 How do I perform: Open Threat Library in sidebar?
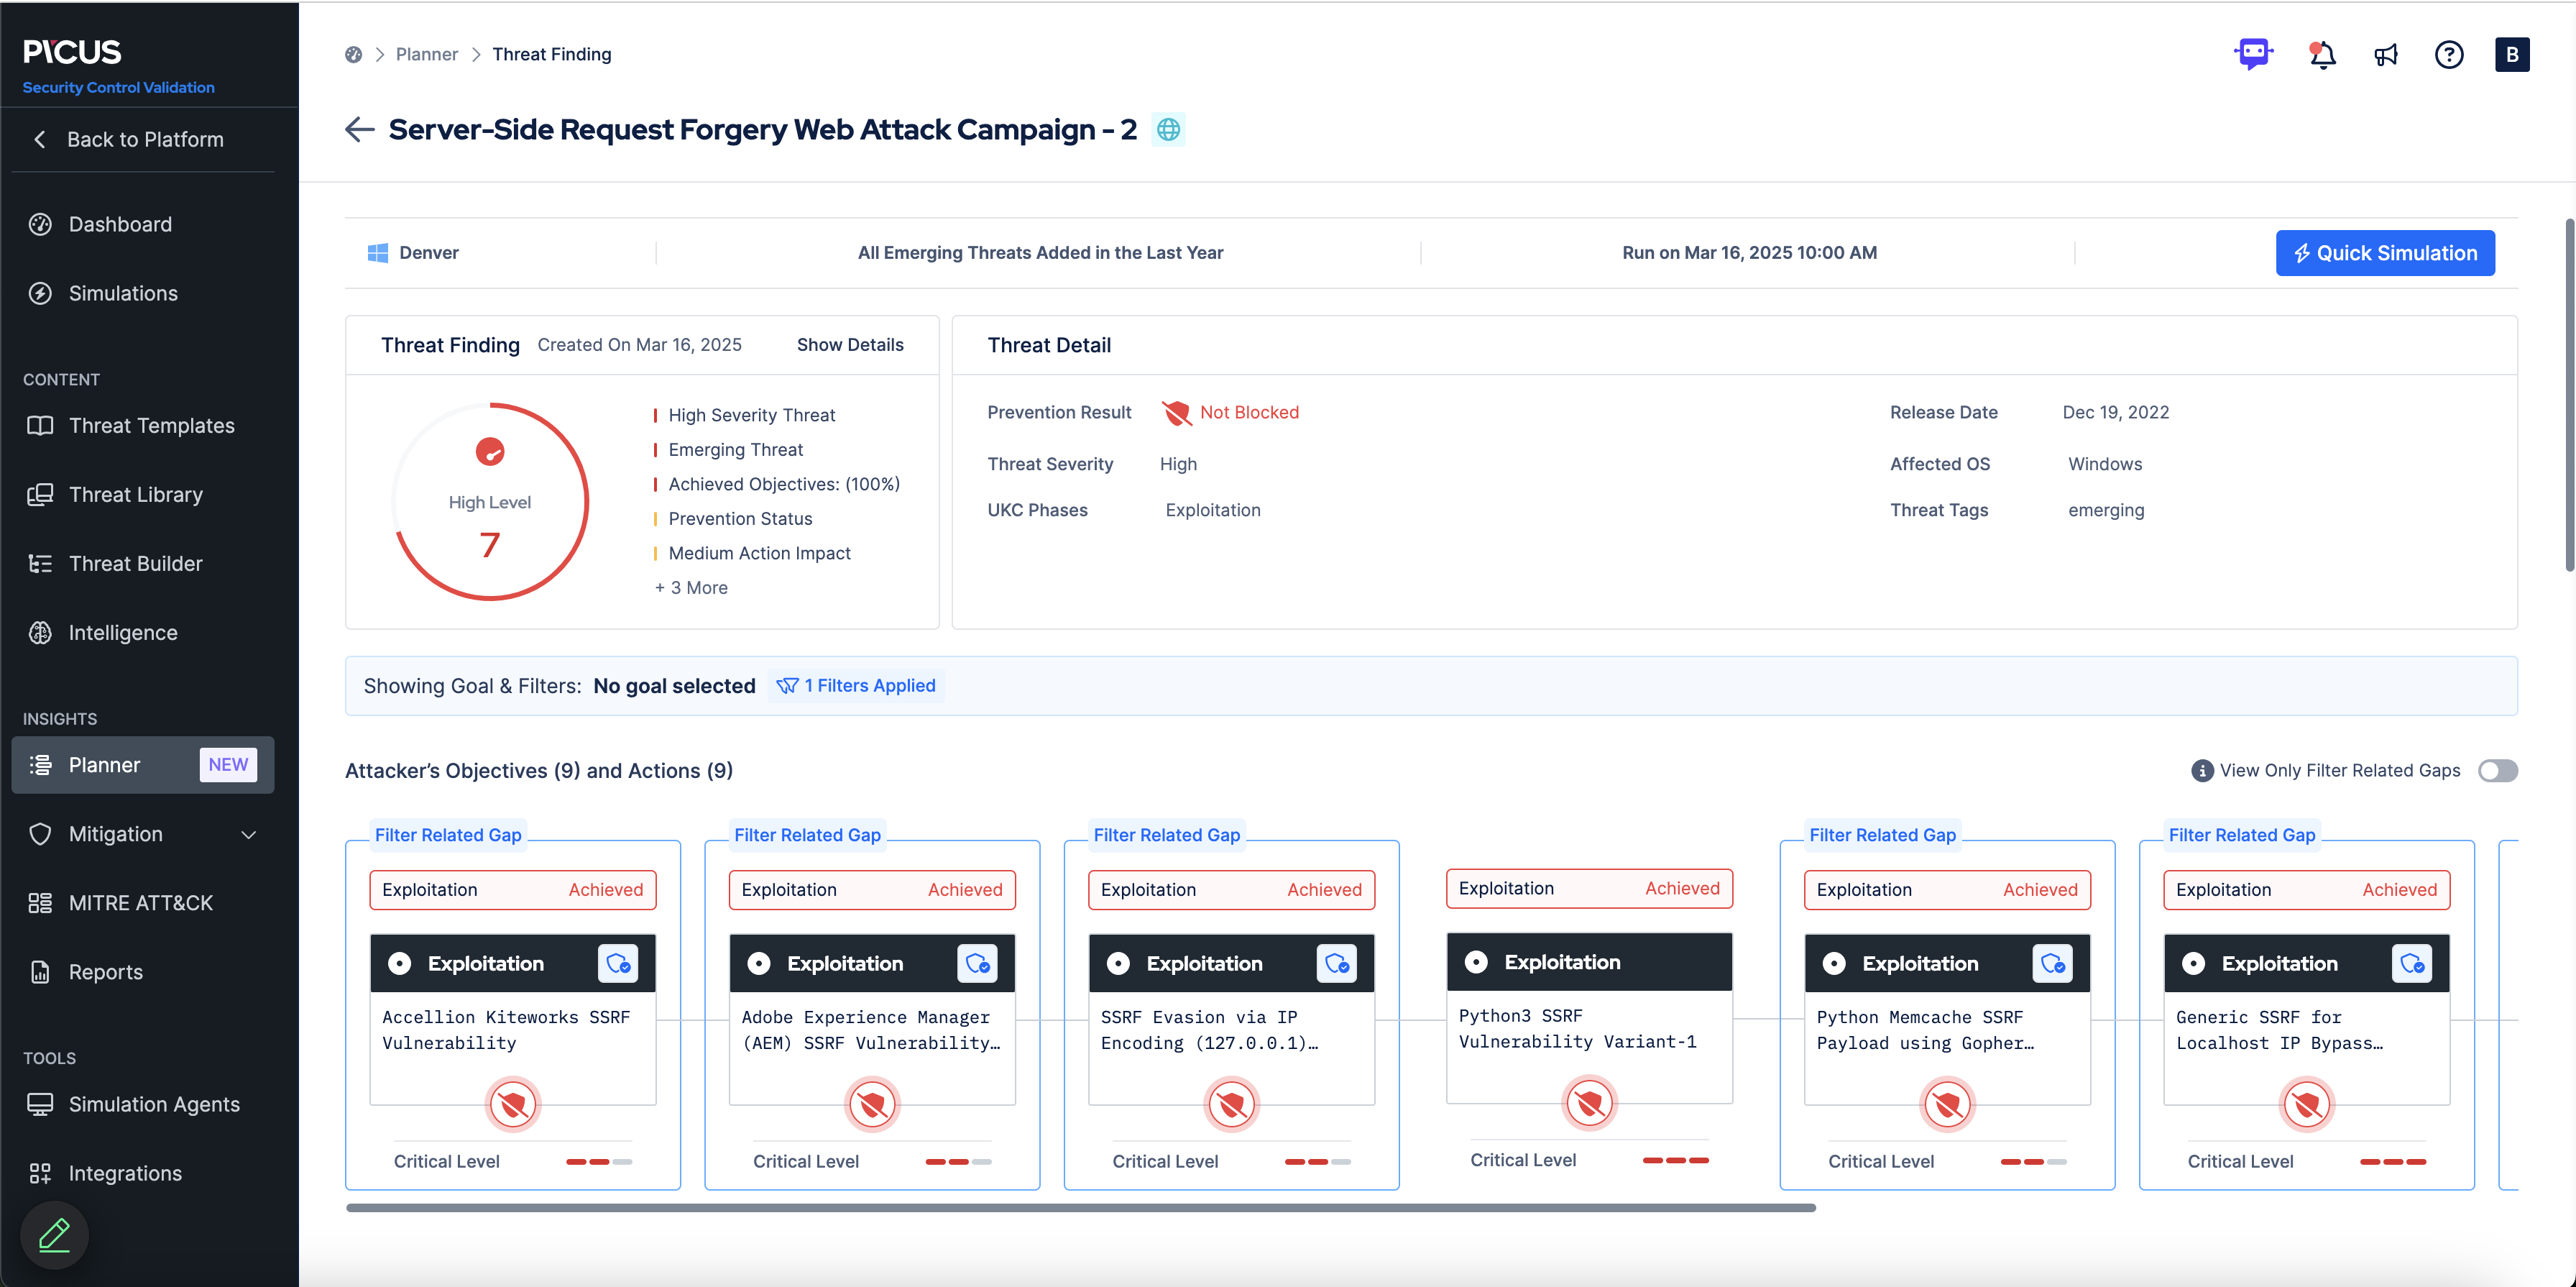click(x=135, y=495)
